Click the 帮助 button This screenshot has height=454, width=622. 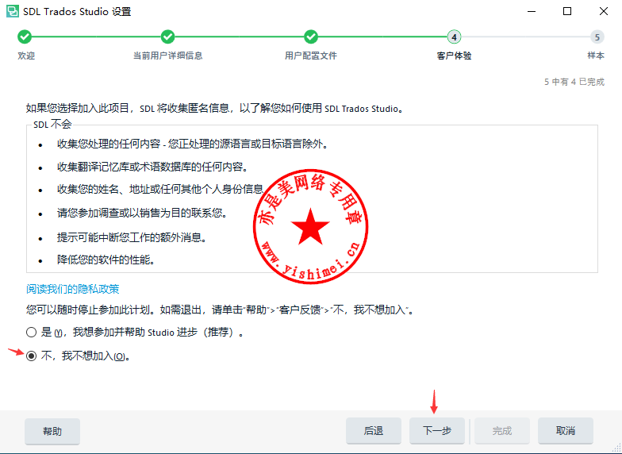coord(52,431)
